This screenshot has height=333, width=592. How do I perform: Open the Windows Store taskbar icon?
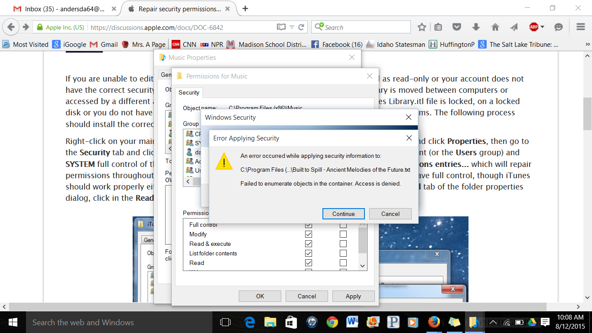pos(291,322)
